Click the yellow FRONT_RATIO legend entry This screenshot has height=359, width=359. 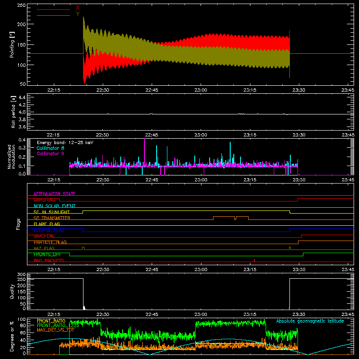[51, 321]
